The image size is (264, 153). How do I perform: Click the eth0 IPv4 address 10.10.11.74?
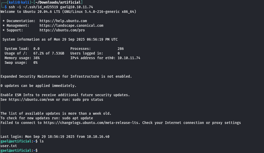click(x=129, y=58)
